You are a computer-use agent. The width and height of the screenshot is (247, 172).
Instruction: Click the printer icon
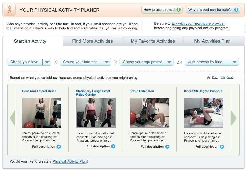pos(208,77)
